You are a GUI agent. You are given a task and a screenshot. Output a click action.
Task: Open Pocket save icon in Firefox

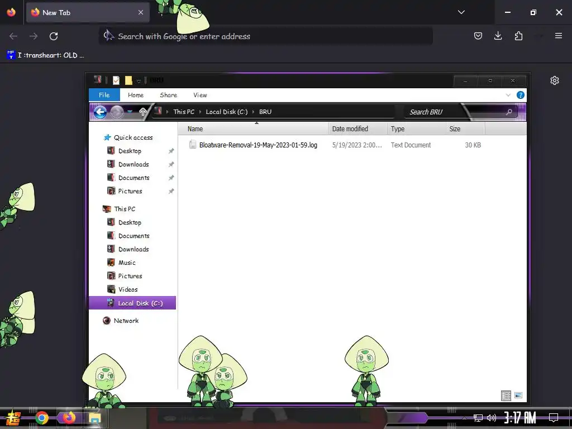click(478, 36)
